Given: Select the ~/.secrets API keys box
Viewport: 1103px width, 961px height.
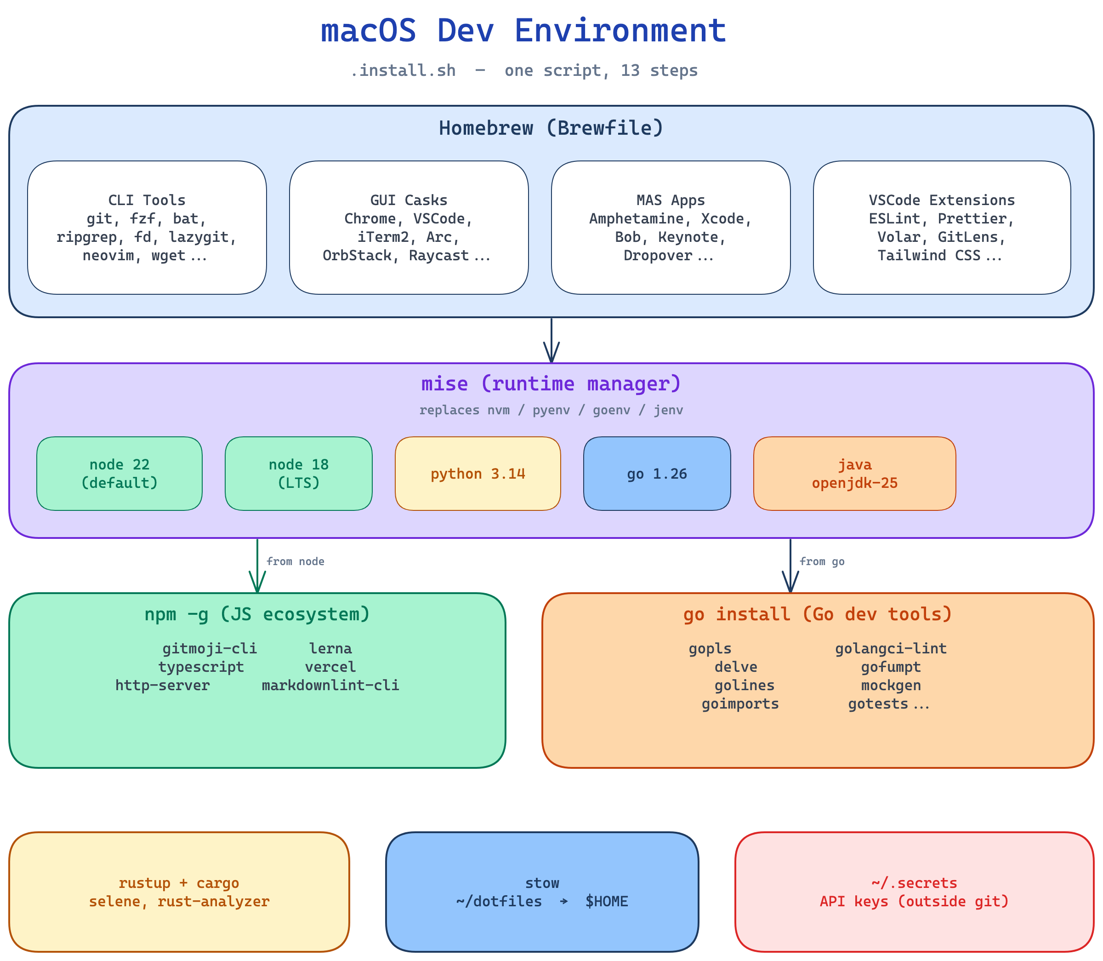Looking at the screenshot, I should (x=915, y=892).
